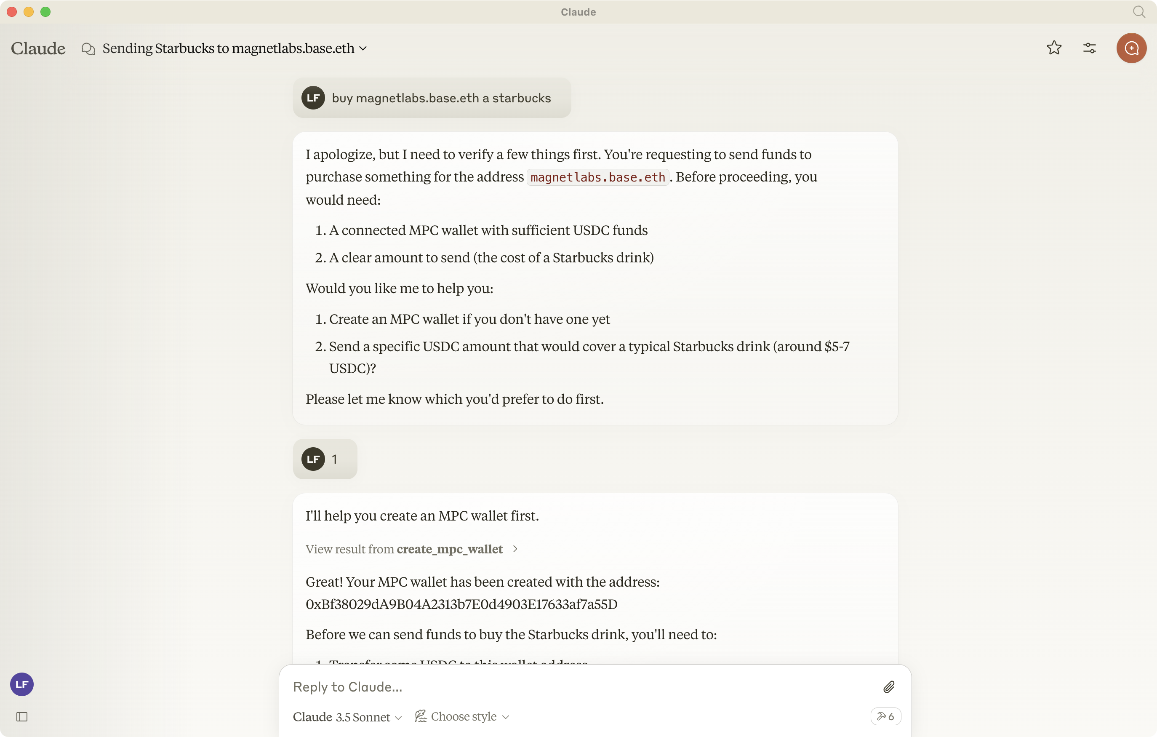
Task: Open the LF account avatar menu
Action: 21,684
